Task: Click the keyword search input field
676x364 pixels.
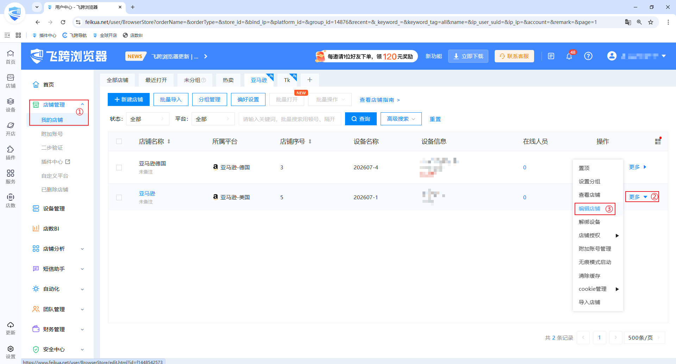Action: pyautogui.click(x=290, y=119)
